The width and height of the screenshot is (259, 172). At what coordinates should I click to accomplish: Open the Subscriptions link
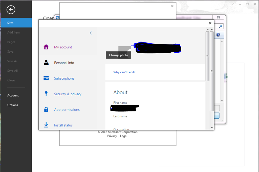[x=64, y=78]
